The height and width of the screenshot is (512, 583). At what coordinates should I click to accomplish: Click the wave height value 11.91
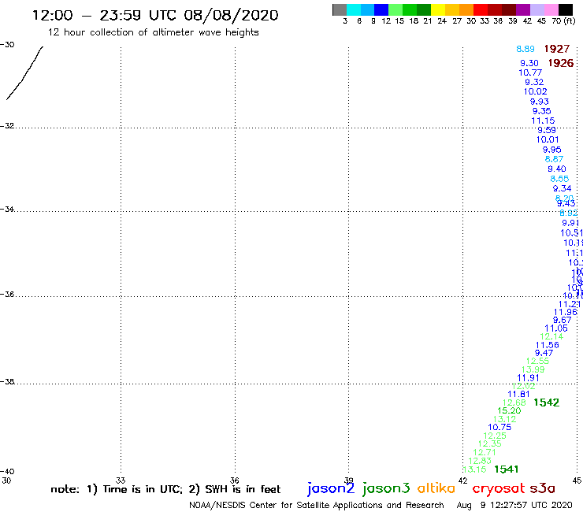528,378
